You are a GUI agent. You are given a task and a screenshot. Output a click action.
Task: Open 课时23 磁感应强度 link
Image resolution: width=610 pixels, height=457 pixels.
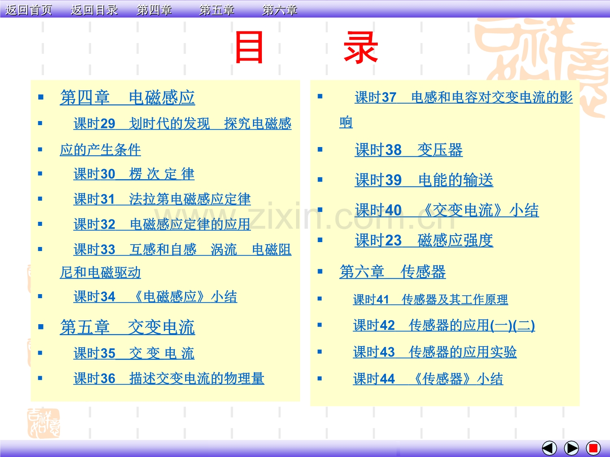point(424,240)
